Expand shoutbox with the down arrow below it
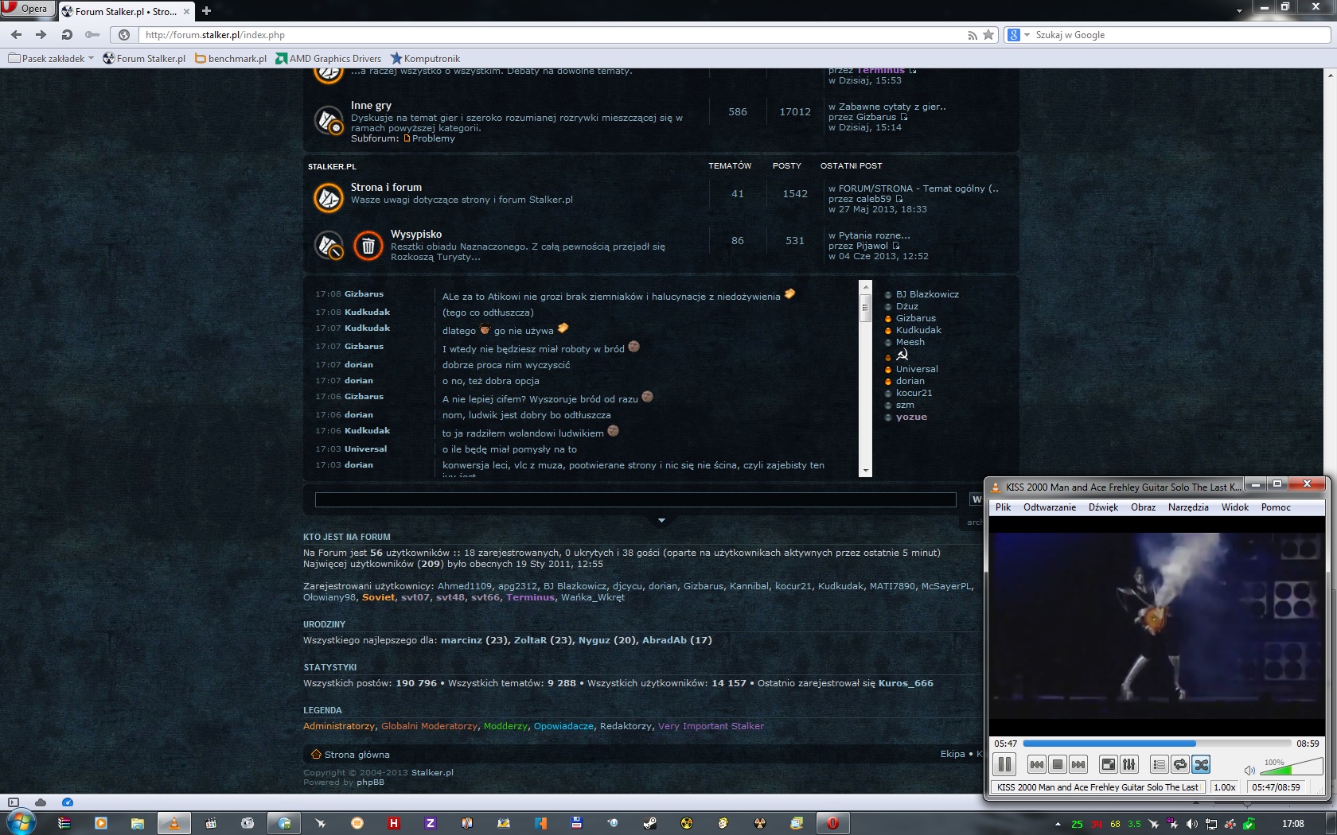Image resolution: width=1337 pixels, height=835 pixels. (x=661, y=521)
